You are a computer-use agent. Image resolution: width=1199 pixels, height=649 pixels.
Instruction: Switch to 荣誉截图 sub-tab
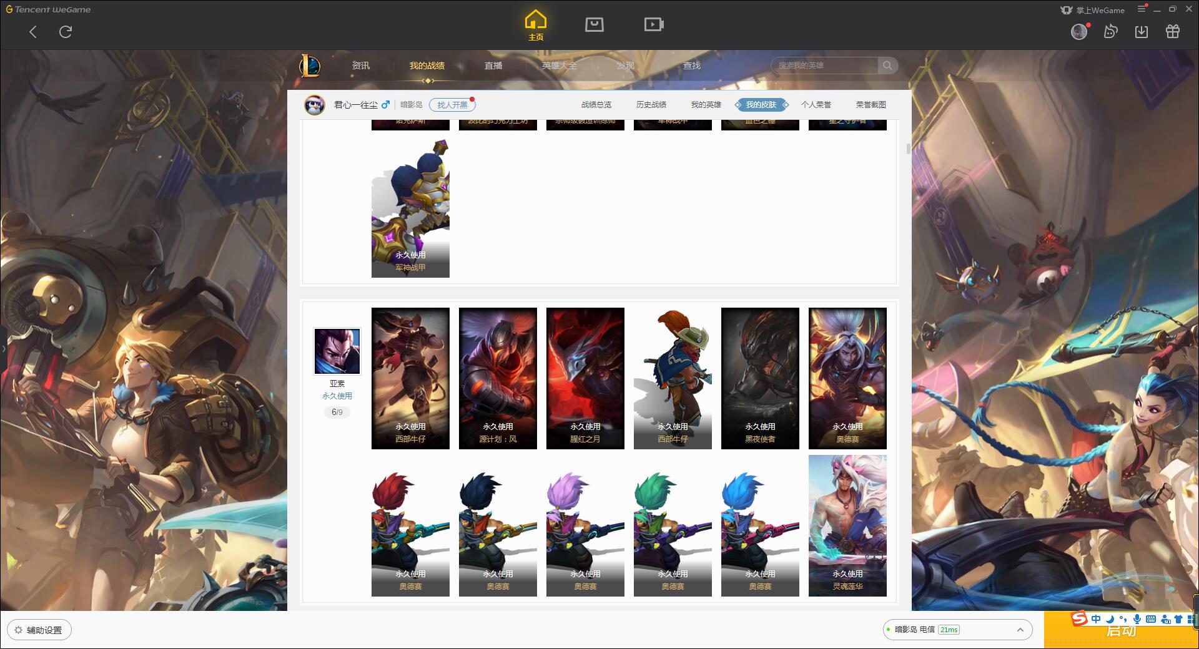[x=871, y=105]
